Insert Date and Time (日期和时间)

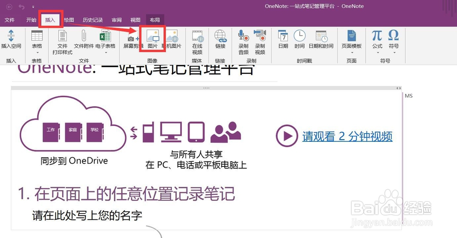(x=321, y=39)
